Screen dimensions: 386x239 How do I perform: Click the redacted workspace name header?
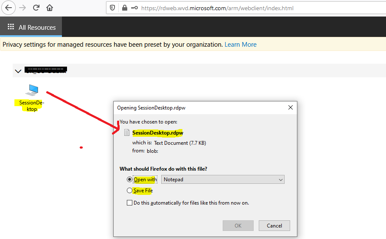[46, 70]
